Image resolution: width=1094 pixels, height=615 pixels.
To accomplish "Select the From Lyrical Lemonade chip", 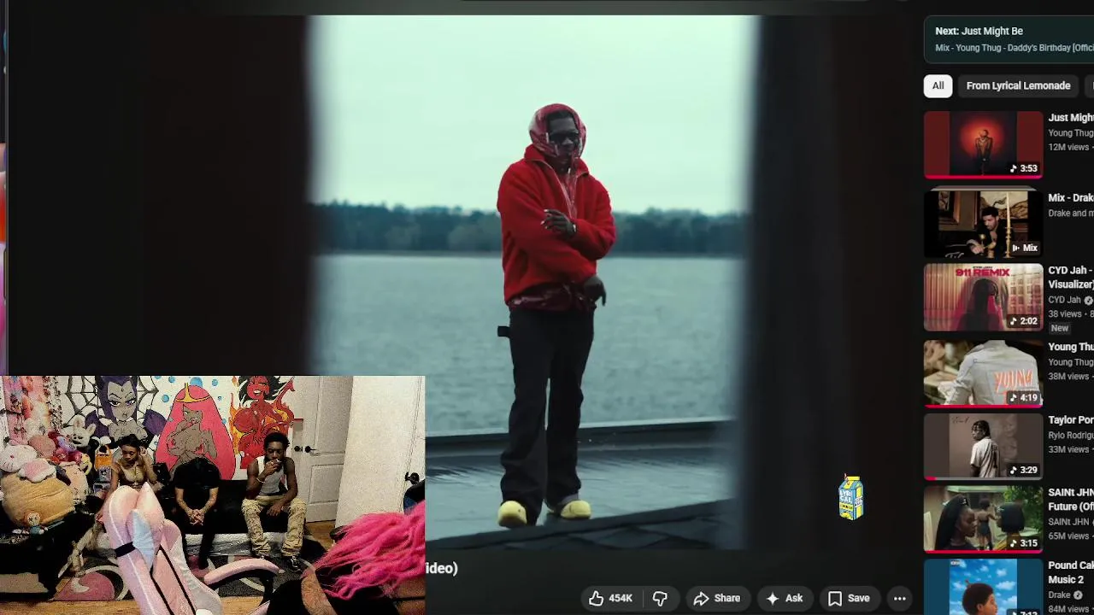I will pos(1018,85).
